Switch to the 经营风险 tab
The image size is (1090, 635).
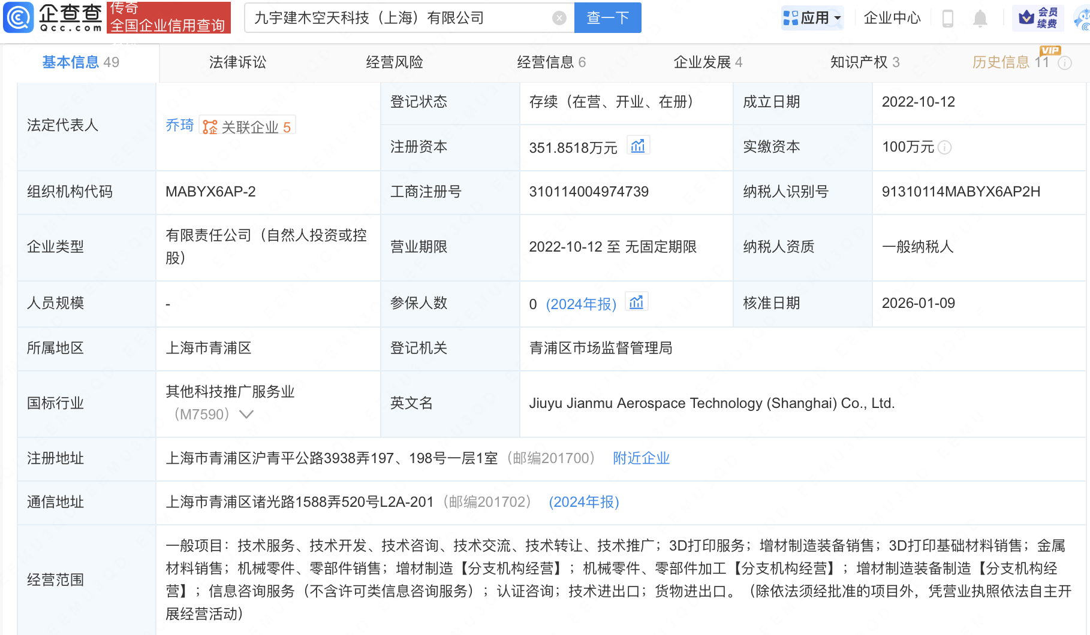tap(394, 61)
